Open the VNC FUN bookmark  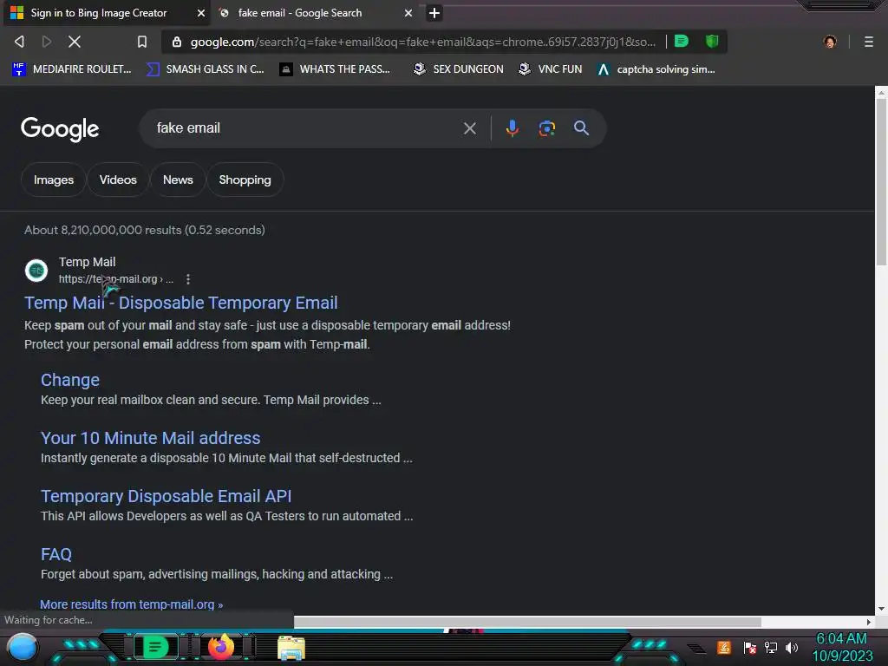point(551,69)
